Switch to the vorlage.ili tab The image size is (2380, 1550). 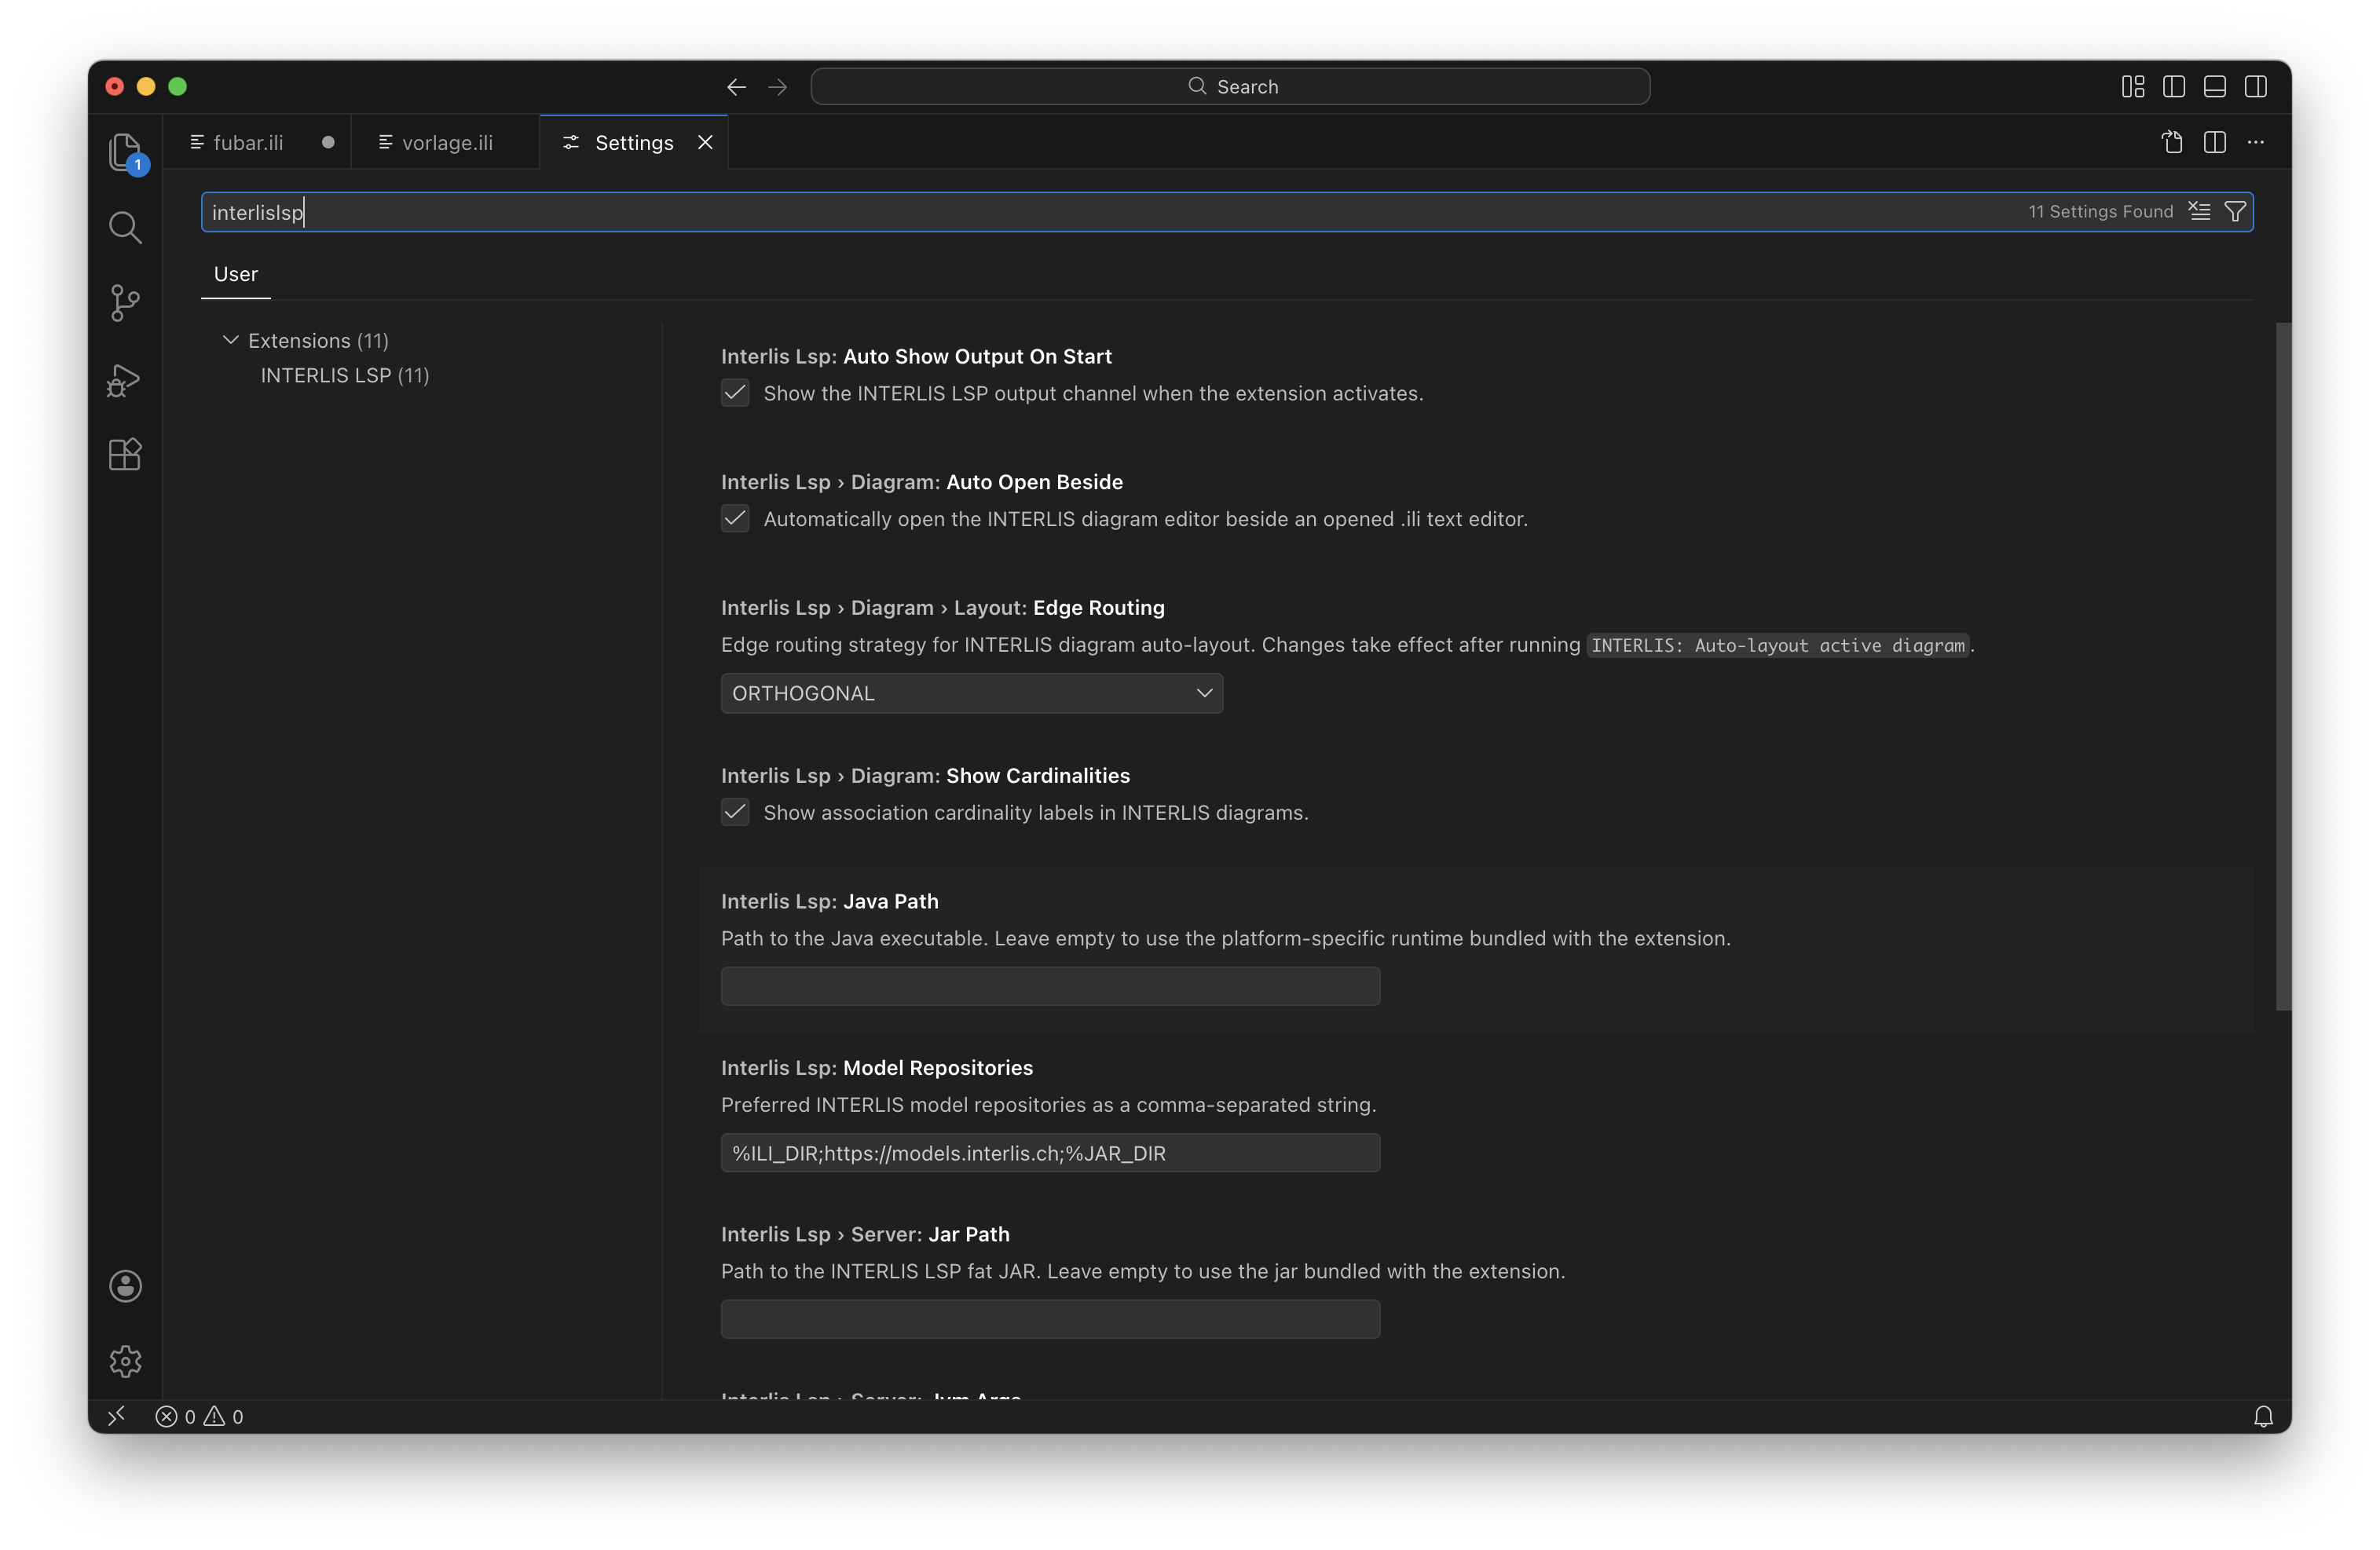[446, 142]
